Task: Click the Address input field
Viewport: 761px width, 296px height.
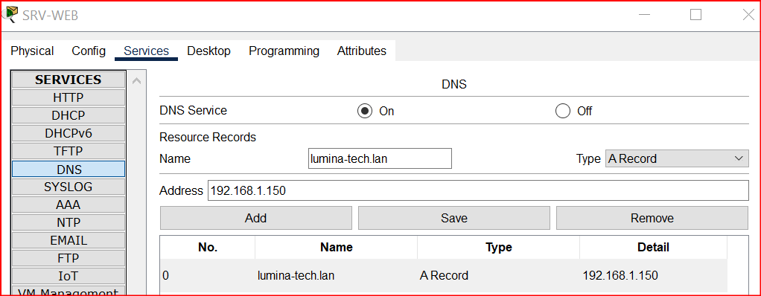Action: click(x=478, y=190)
